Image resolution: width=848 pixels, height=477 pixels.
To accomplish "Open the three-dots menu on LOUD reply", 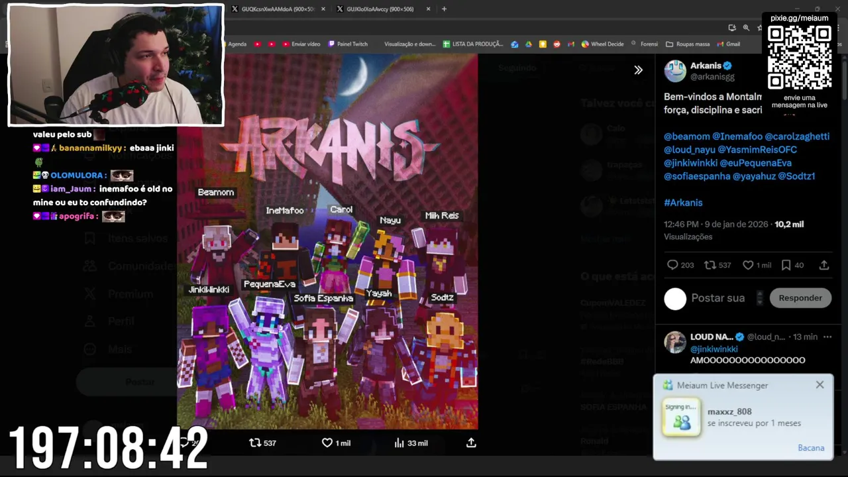I will click(827, 337).
